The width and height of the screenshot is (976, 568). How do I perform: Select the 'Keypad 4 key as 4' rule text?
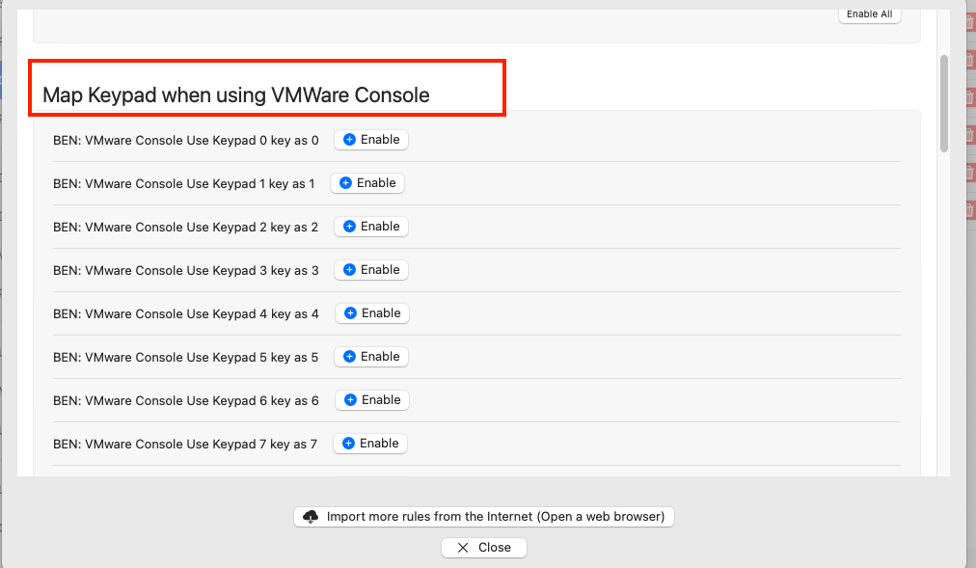[186, 313]
